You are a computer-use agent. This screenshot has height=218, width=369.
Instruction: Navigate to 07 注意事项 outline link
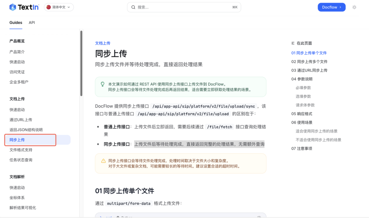pos(302,149)
